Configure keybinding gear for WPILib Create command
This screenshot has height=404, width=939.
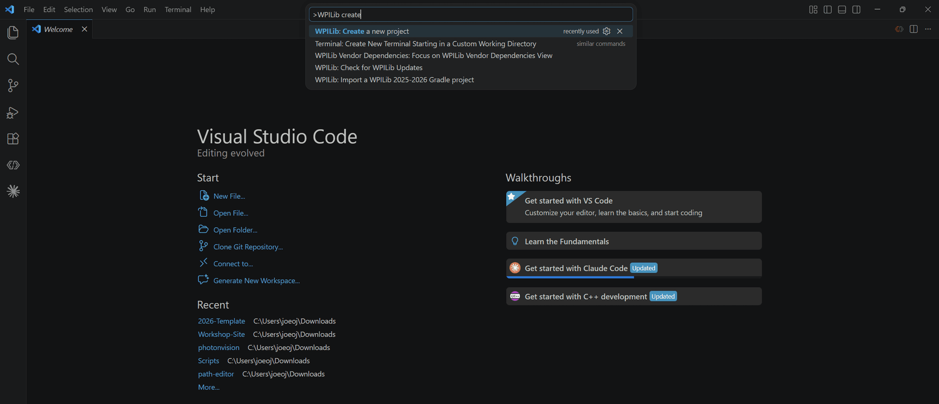tap(607, 31)
